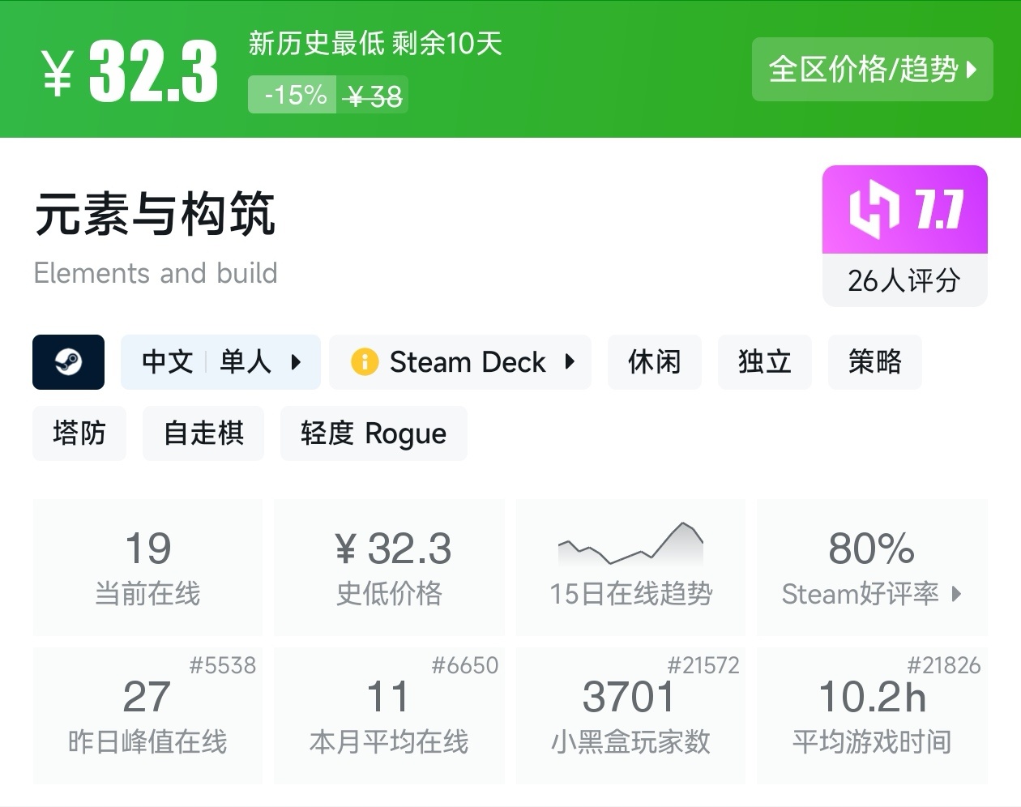Expand the 中文 单人 language options arrow

click(296, 362)
